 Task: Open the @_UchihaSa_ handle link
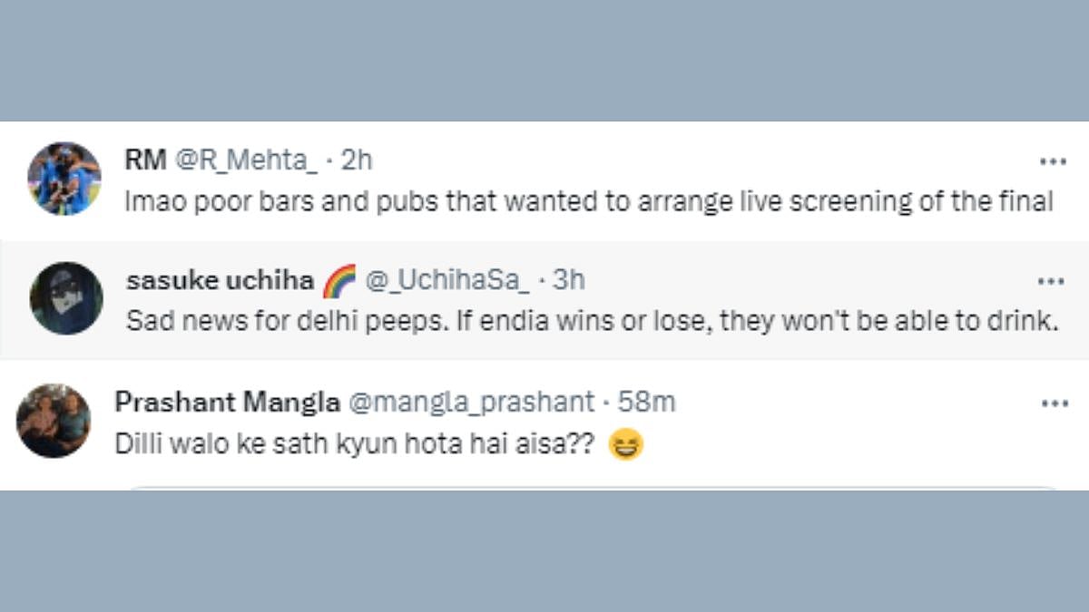click(x=446, y=280)
